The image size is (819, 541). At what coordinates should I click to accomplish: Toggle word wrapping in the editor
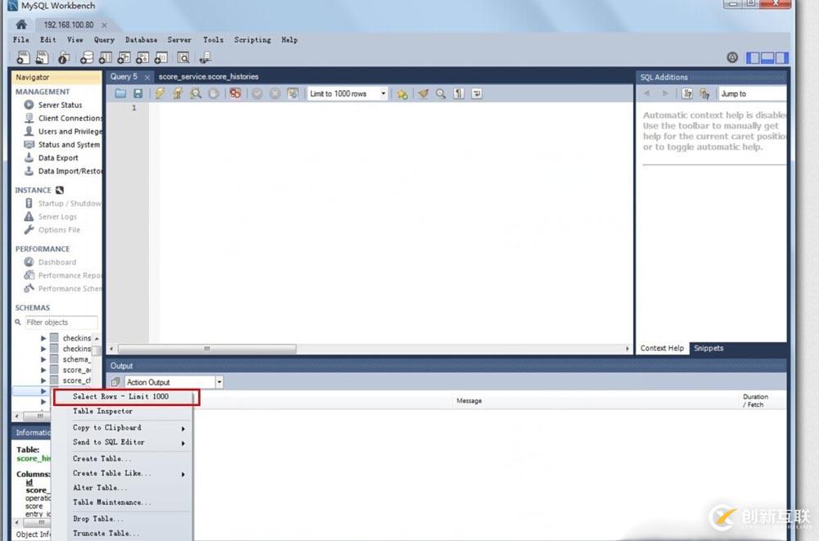click(477, 93)
